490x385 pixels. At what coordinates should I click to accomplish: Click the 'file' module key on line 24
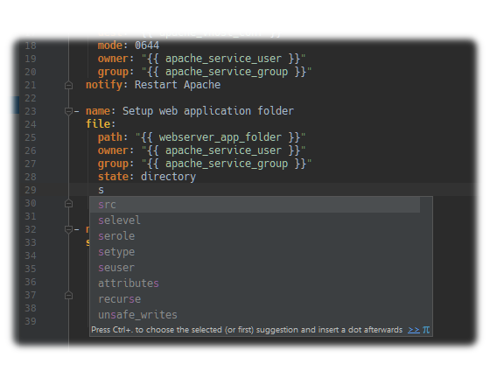(x=98, y=124)
